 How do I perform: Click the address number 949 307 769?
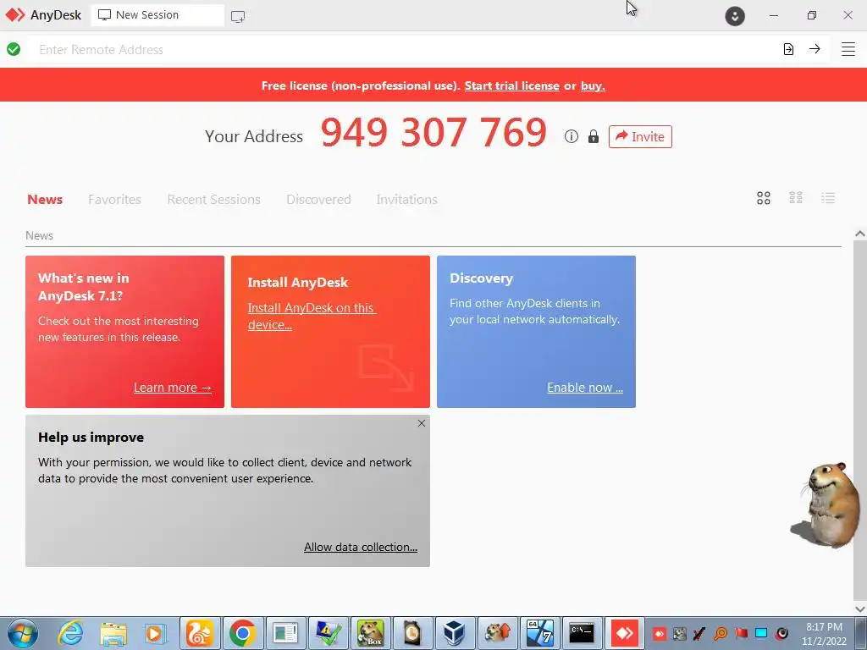tap(433, 133)
